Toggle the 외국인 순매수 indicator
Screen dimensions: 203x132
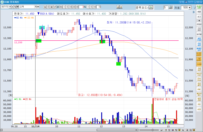[199, 54]
